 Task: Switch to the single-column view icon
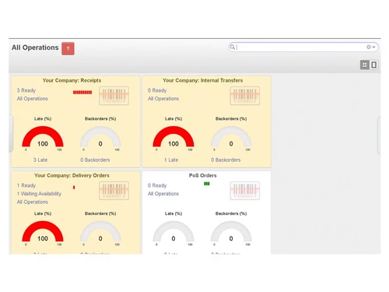pos(373,65)
